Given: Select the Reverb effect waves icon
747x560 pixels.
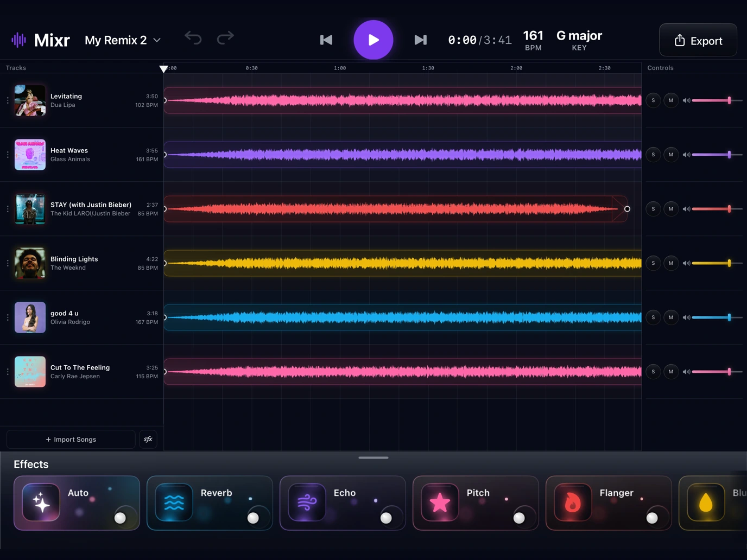Looking at the screenshot, I should coord(174,502).
